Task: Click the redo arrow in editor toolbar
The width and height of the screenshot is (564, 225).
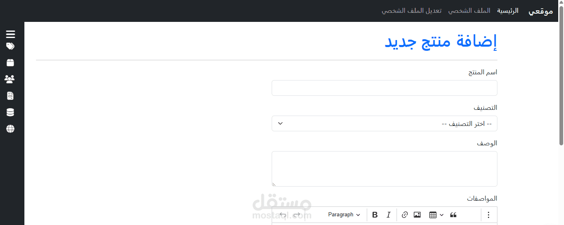Action: coord(297,215)
